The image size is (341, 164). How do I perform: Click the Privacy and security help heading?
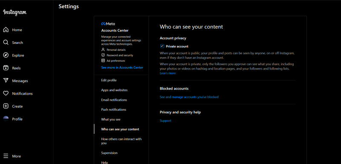[180, 112]
